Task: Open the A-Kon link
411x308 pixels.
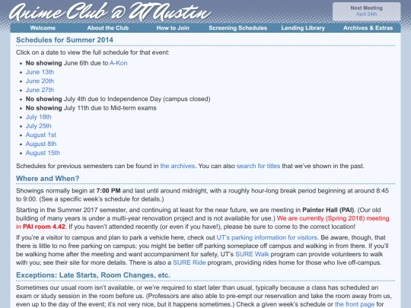Action: 119,63
